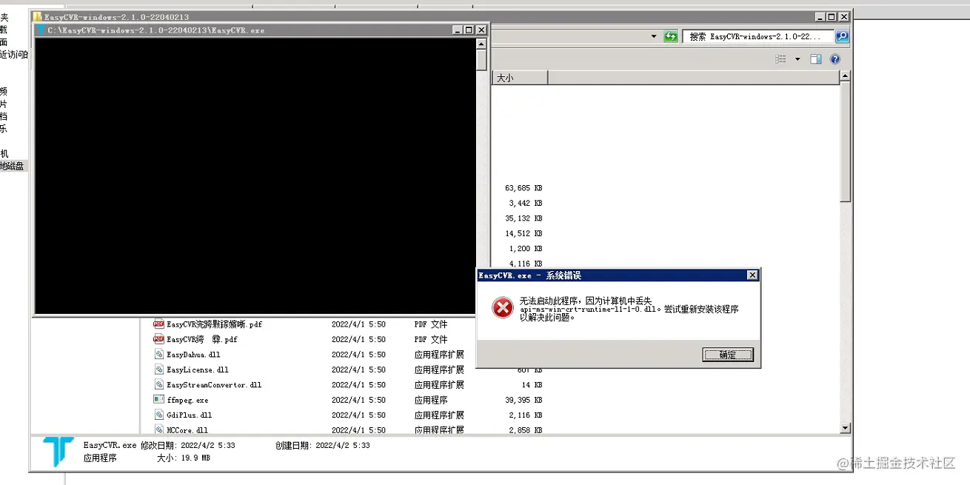Click the change view icon in Explorer toolbar
This screenshot has width=970, height=485.
pos(780,59)
